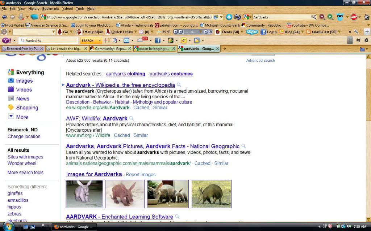Click the play button in the radio toolbar
The height and width of the screenshot is (231, 371).
point(180,32)
